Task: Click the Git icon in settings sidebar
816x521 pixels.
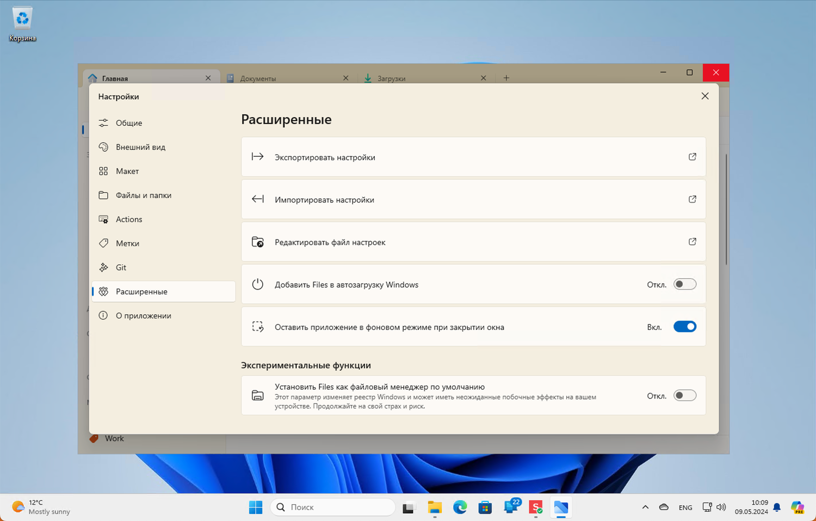Action: [103, 267]
